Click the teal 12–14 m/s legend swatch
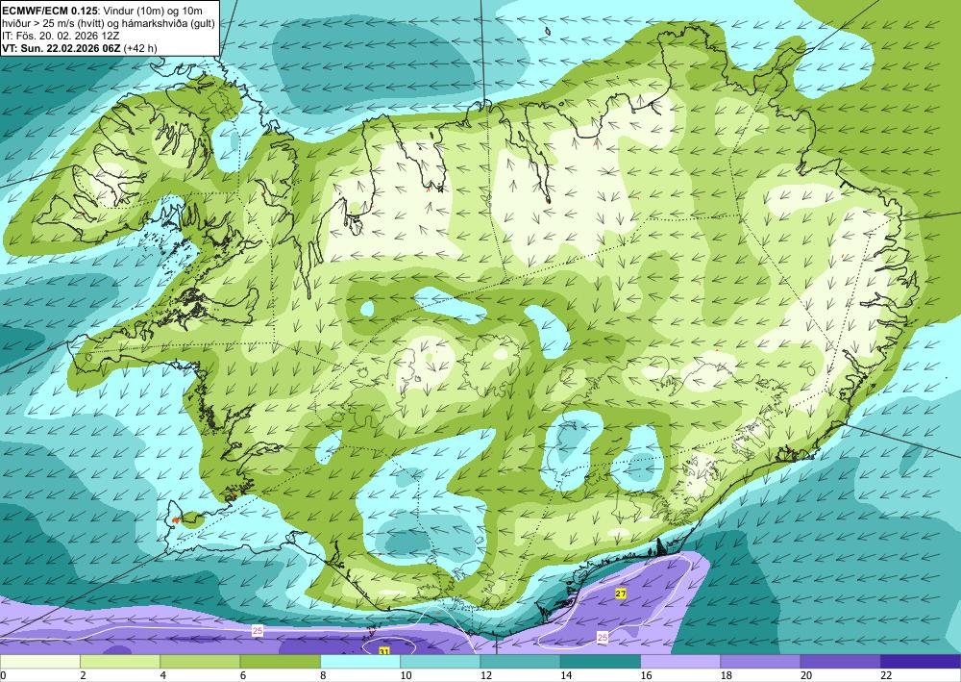The height and width of the screenshot is (682, 961). pos(520,661)
